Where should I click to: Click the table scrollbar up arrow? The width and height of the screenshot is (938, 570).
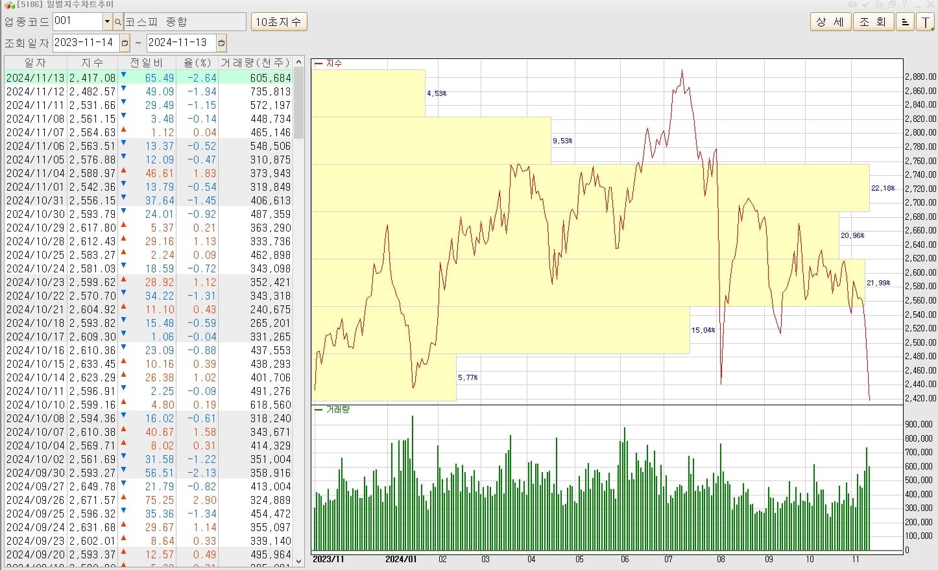coord(299,62)
